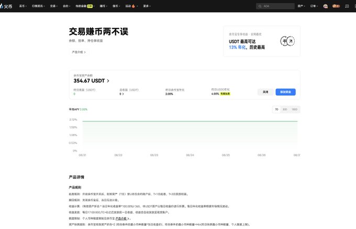Open the user avatar profile
Screen dimensions: 356x229
[325, 6]
